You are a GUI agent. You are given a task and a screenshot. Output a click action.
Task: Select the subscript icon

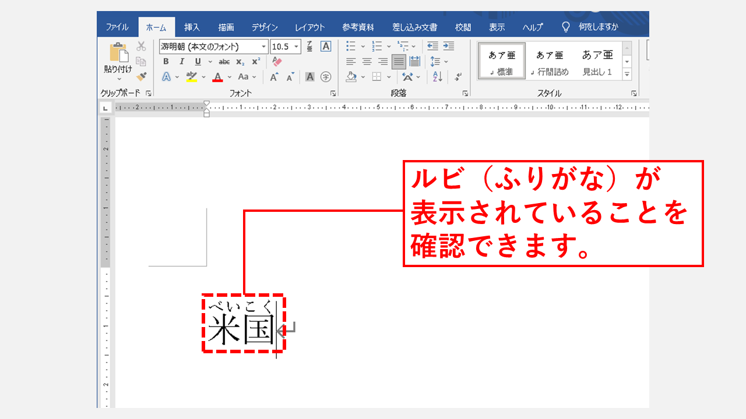(x=240, y=61)
